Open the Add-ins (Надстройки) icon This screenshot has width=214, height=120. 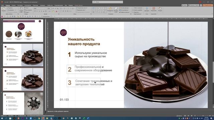coord(154,9)
